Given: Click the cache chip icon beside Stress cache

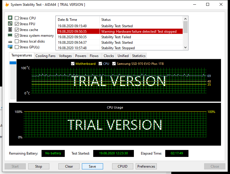Looking at the screenshot, I should click(x=10, y=30).
